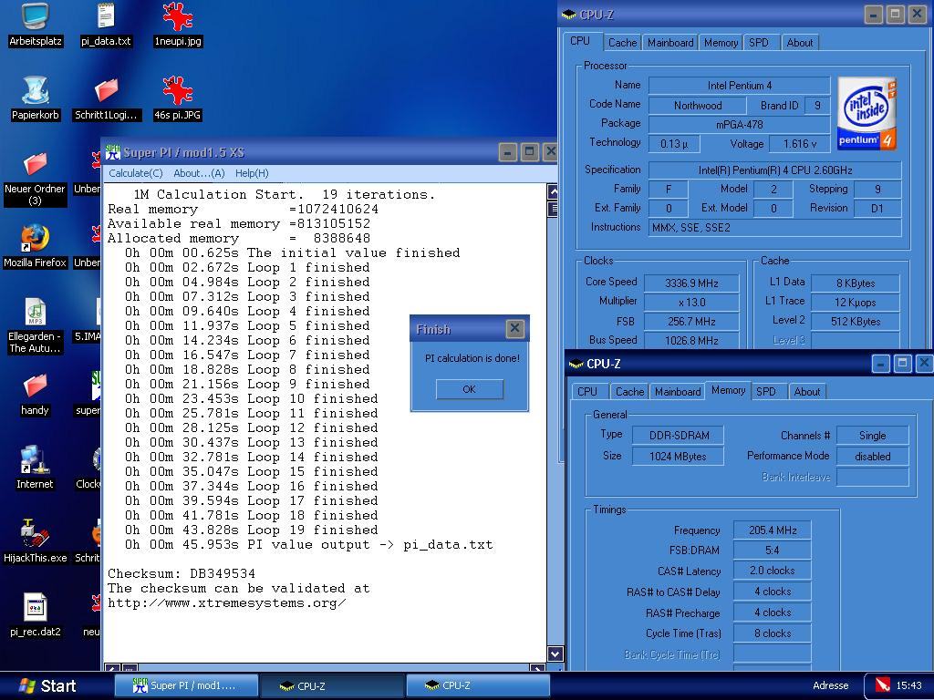
Task: Click the 15:43 taskbar clock
Action: [909, 685]
